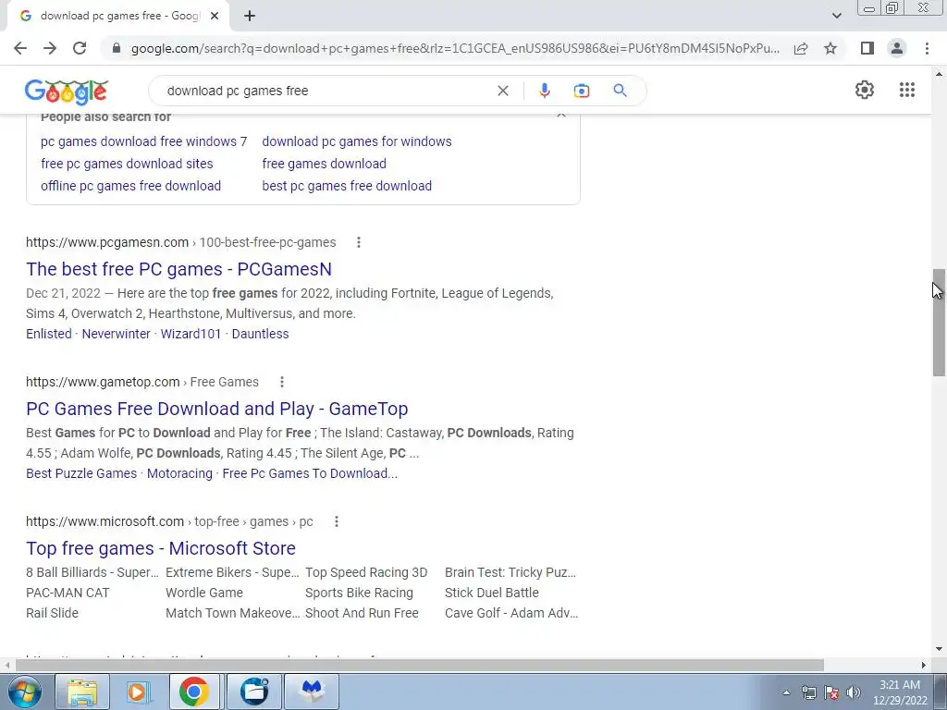The image size is (947, 710).
Task: Open 'PC Games Free Download and Play - GameTop'
Action: pyautogui.click(x=216, y=409)
